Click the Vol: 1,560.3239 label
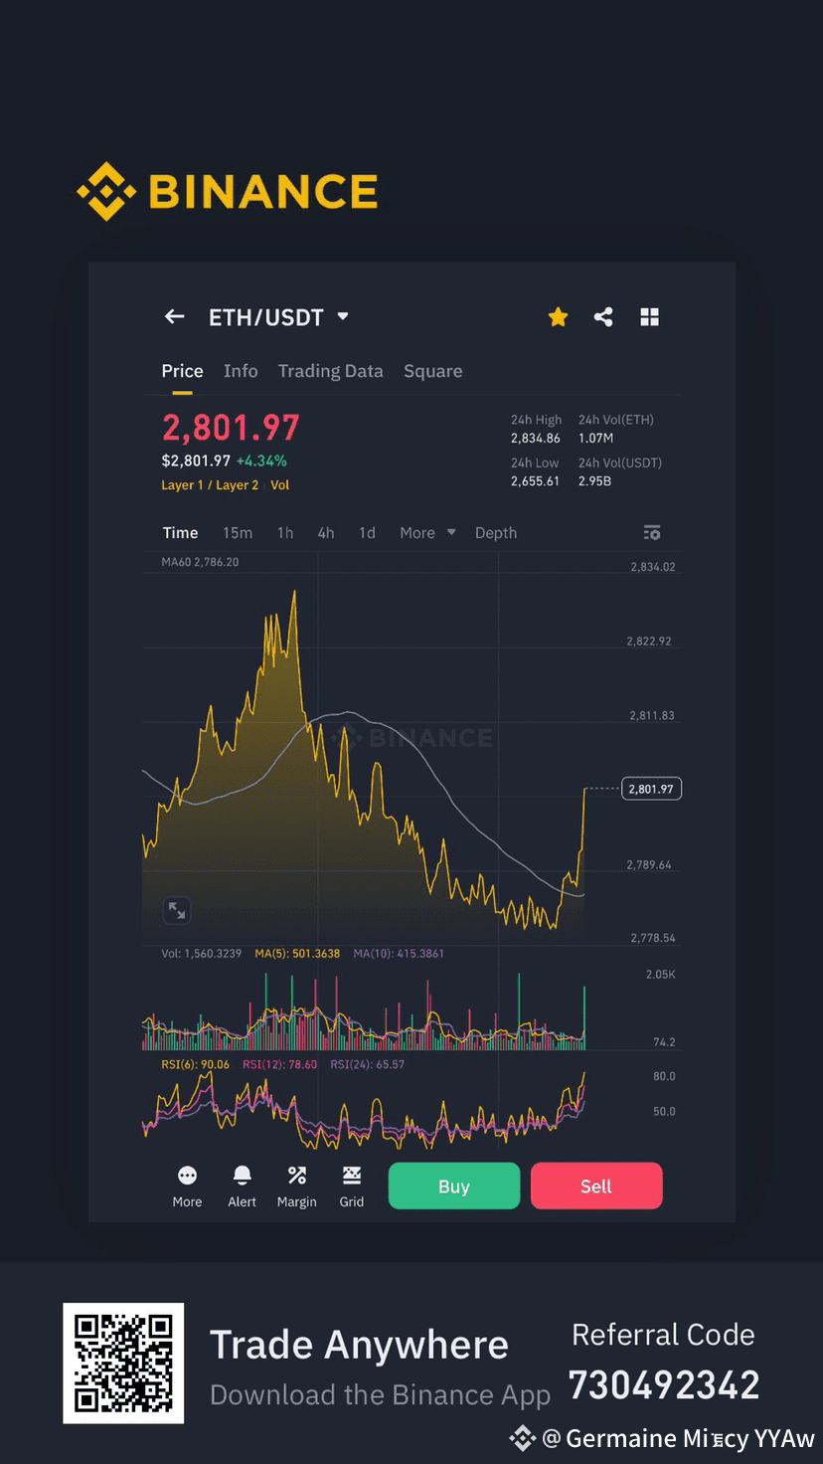Viewport: 823px width, 1464px height. pos(202,954)
